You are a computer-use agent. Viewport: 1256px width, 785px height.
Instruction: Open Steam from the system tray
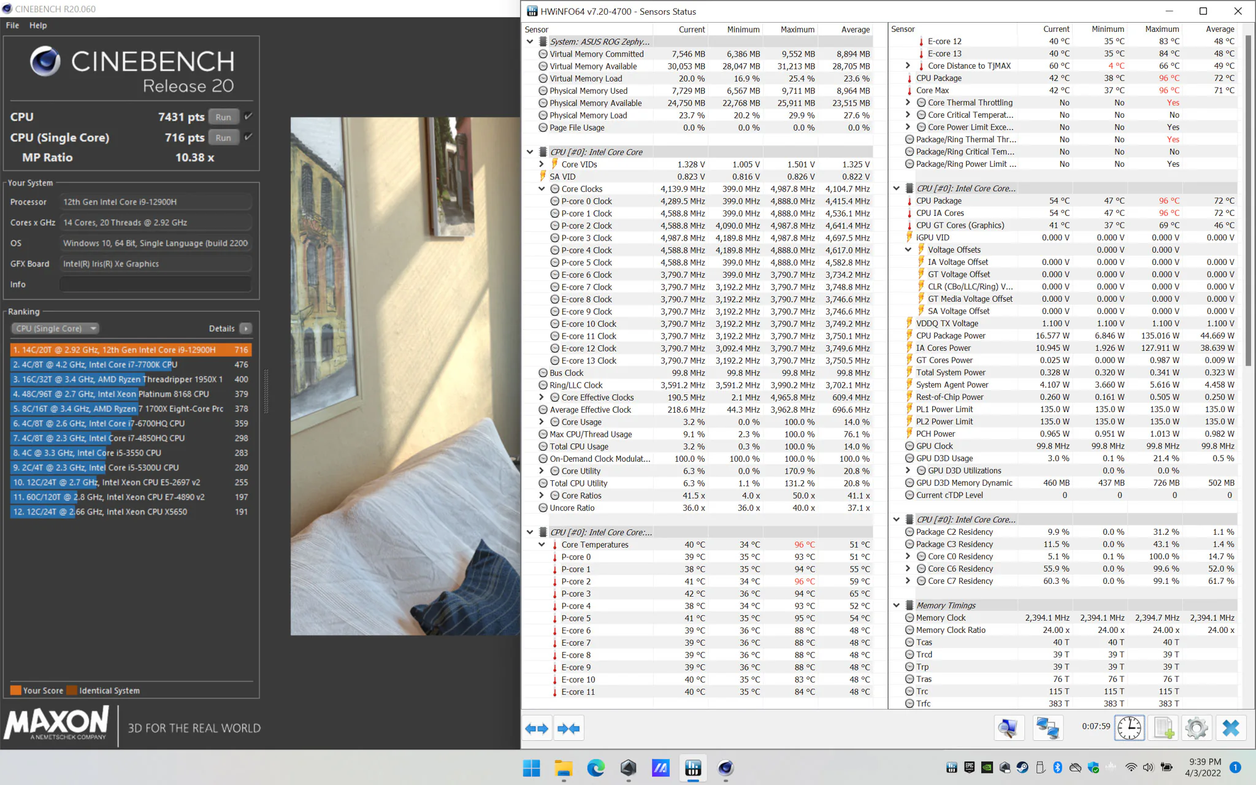click(1022, 767)
